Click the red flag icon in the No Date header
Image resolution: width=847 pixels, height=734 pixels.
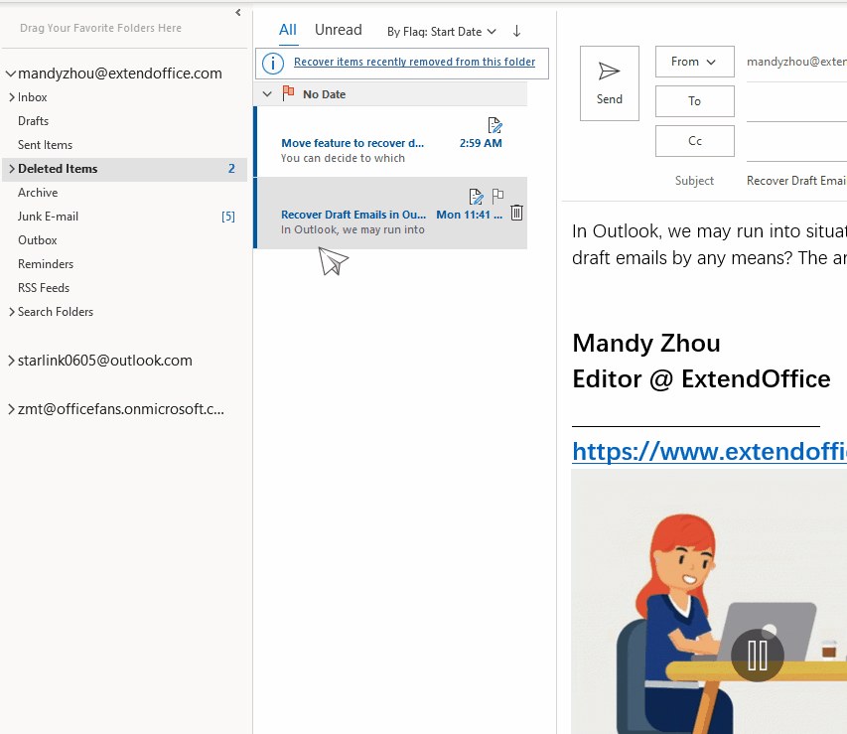(x=288, y=93)
